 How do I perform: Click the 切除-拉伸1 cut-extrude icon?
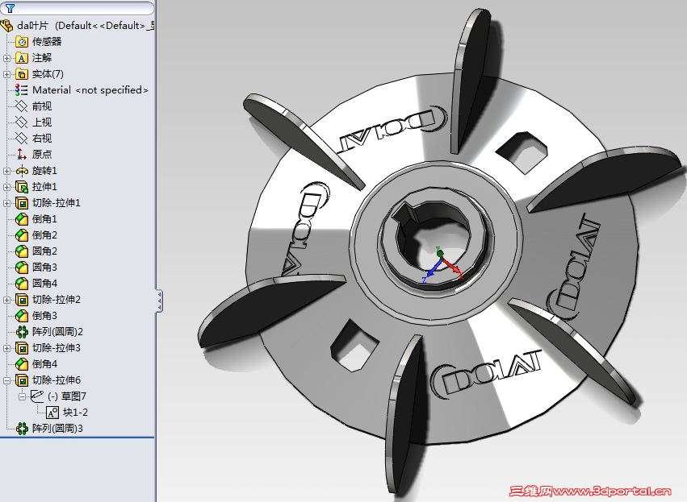[x=22, y=203]
